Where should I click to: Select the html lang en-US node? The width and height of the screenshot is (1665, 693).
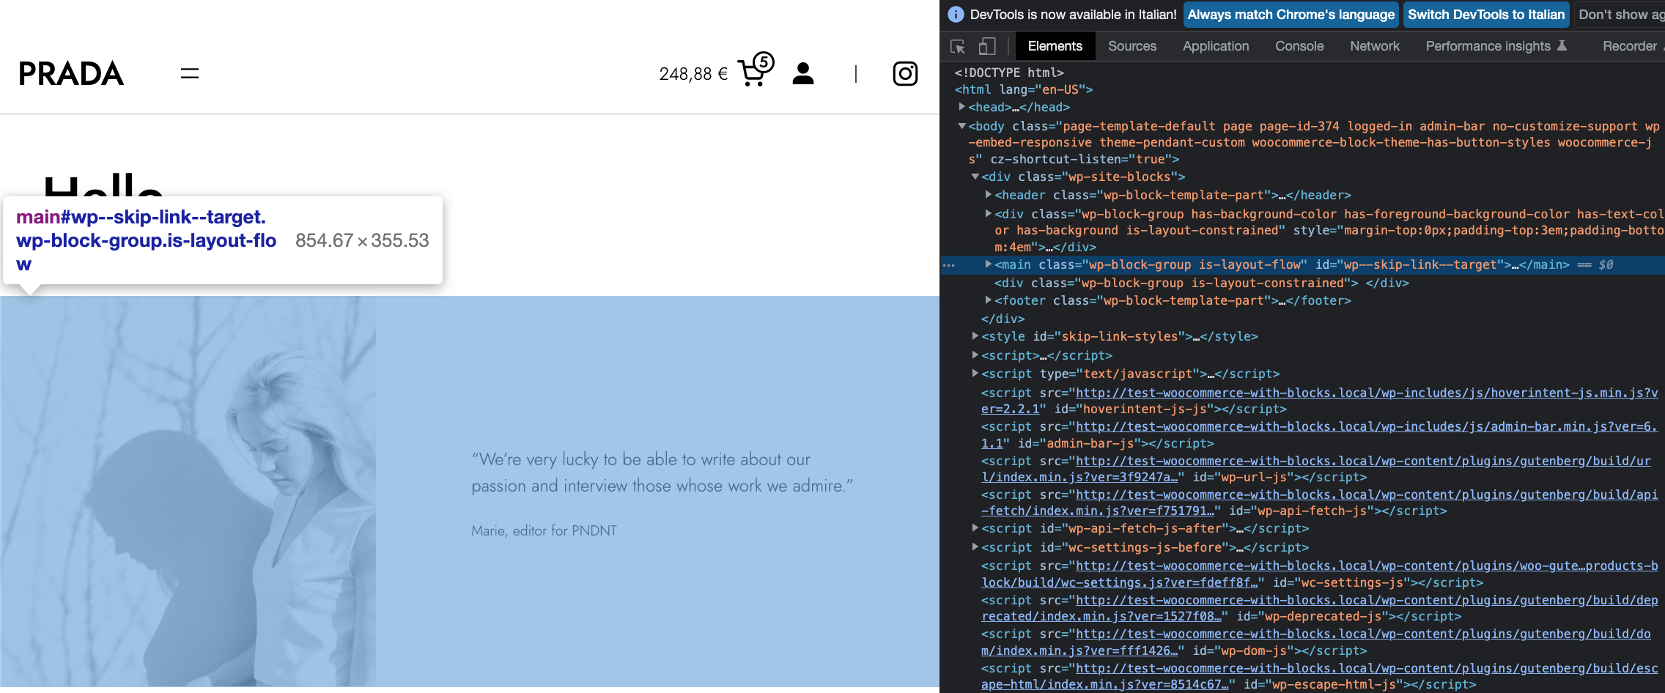click(1024, 89)
